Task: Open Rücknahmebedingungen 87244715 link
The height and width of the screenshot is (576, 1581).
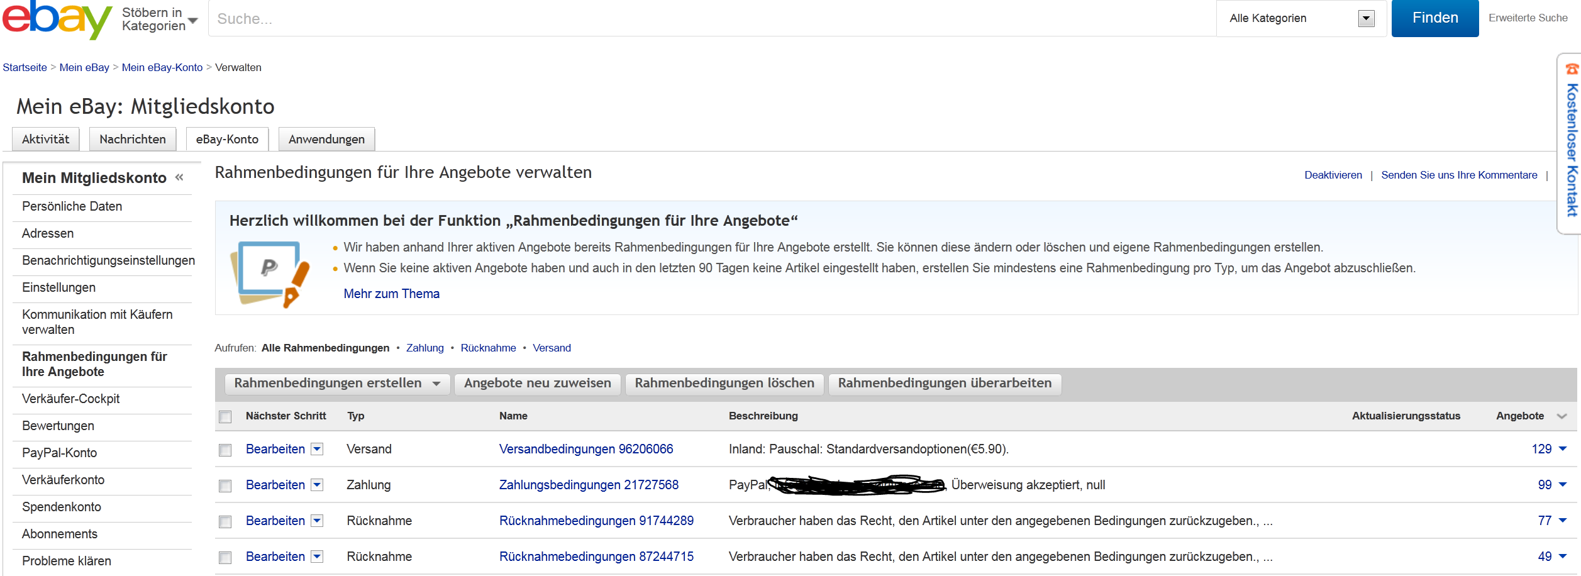Action: coord(596,557)
